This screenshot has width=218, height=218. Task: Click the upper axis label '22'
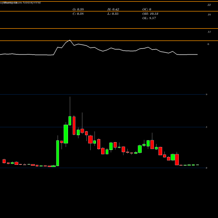[x=209, y=5]
